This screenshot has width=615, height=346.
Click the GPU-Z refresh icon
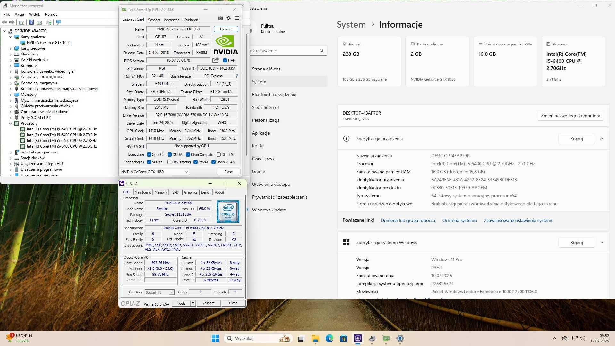pos(228,18)
